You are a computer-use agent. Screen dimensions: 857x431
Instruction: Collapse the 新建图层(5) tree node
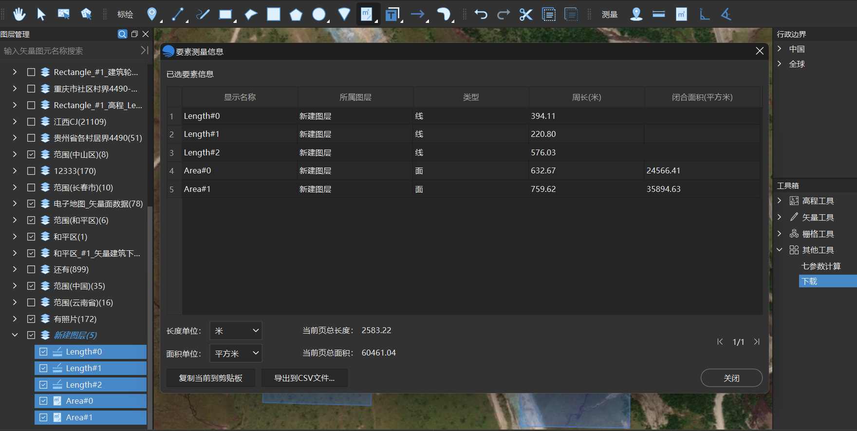pos(15,335)
